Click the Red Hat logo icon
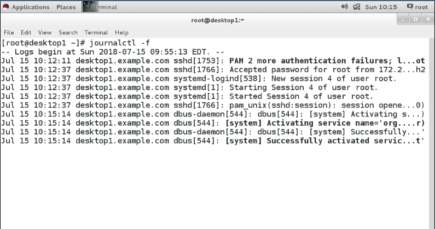This screenshot has width=435, height=229. click(6, 7)
